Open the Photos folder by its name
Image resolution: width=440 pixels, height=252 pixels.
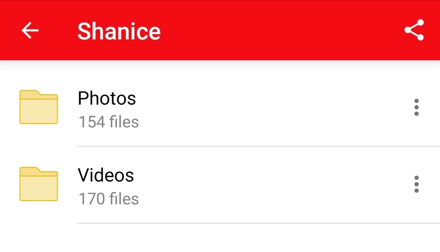point(107,98)
